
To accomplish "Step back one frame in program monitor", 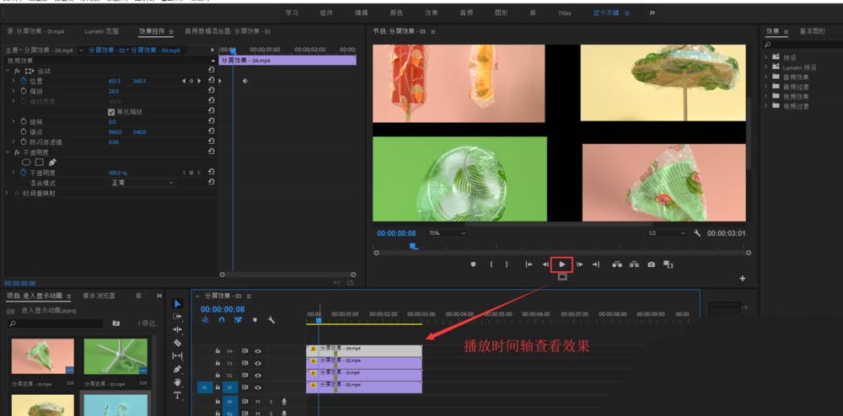I will (x=545, y=264).
